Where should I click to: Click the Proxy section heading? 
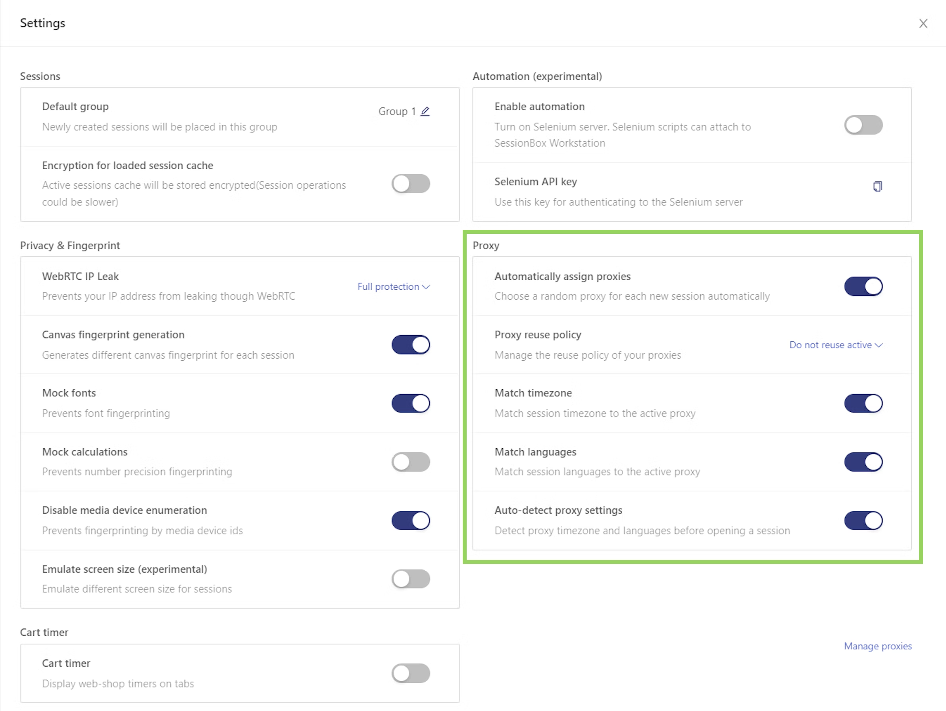coord(486,246)
